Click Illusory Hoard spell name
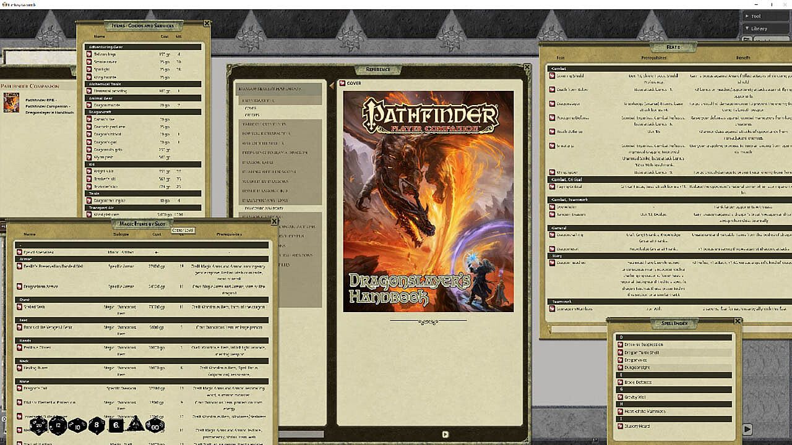This screenshot has height=445, width=792. [637, 426]
